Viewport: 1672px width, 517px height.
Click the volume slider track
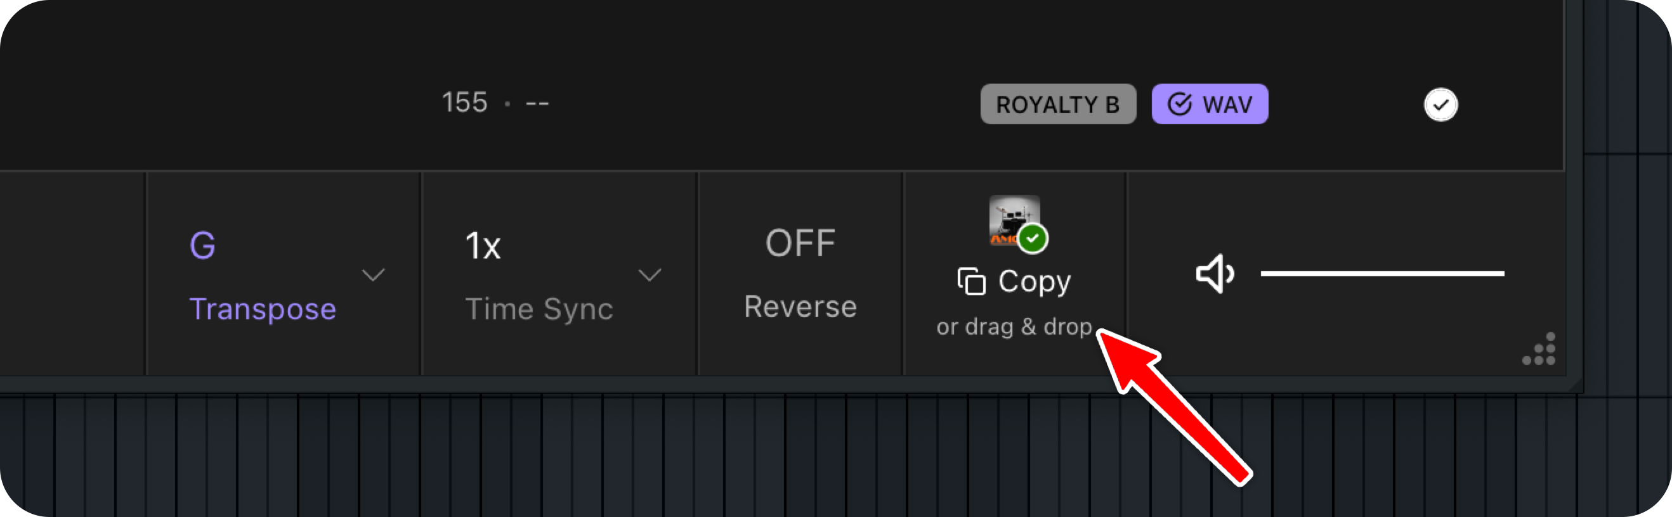[x=1382, y=274]
